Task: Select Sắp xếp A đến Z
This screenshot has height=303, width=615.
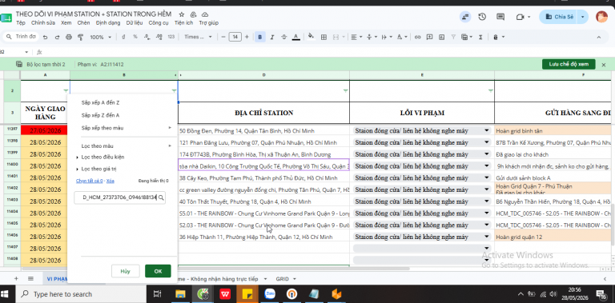Action: tap(100, 102)
